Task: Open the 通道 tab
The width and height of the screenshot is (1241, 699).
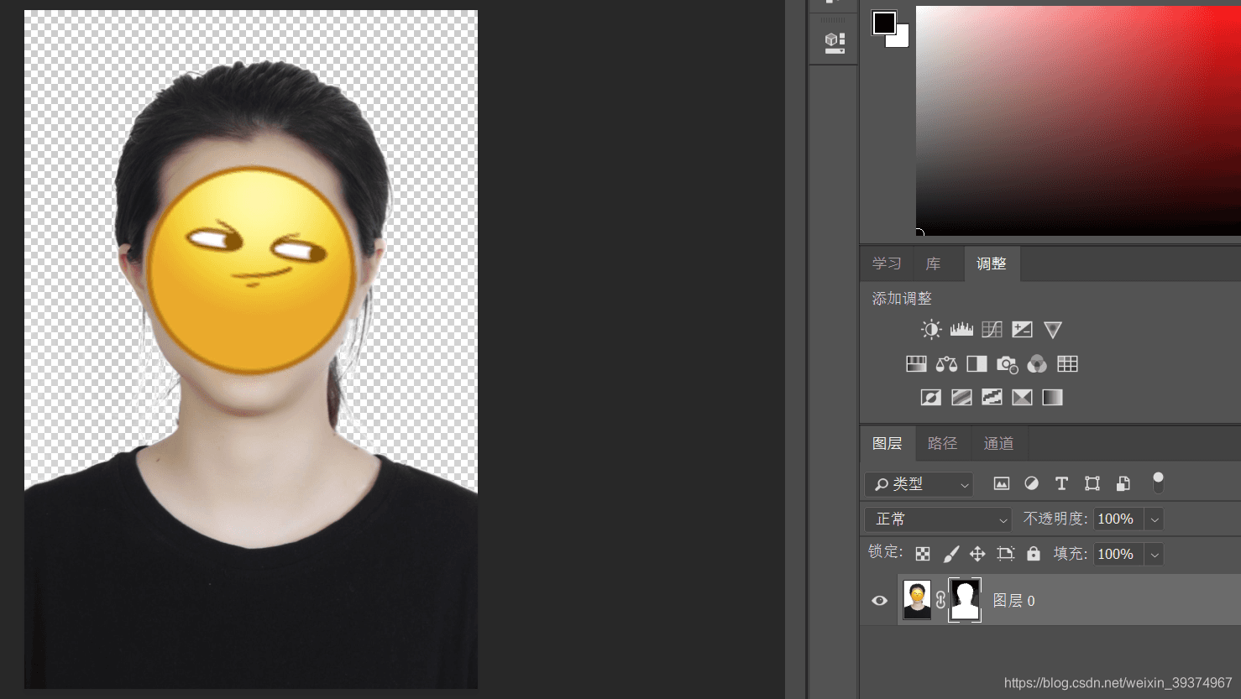Action: (998, 443)
